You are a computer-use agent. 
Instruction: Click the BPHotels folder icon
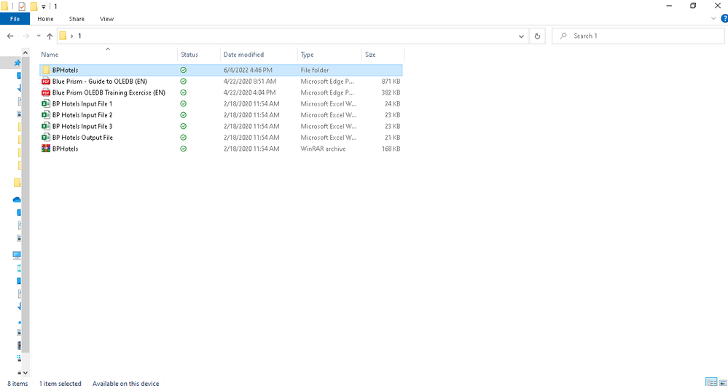click(x=45, y=70)
